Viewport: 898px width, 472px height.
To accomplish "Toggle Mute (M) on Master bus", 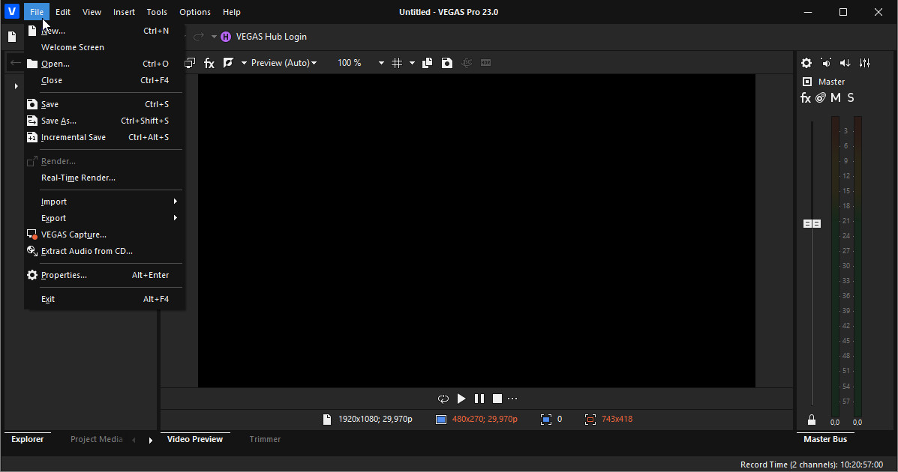I will [836, 98].
